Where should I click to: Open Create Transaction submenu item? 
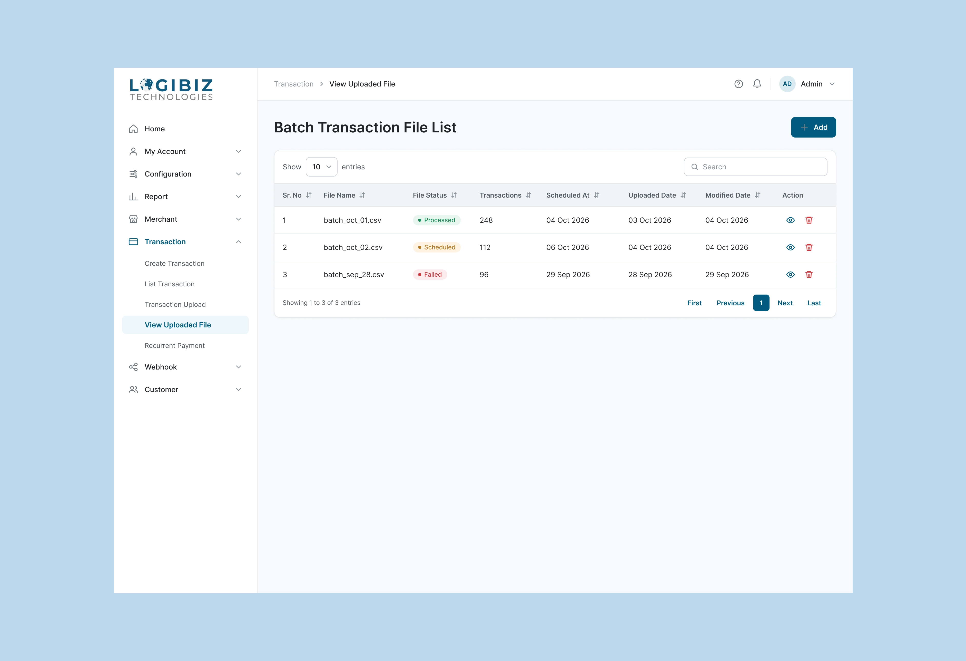(175, 264)
